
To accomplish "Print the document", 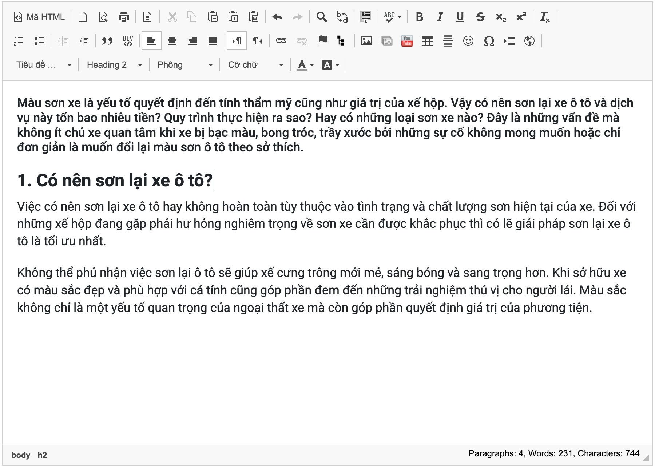I will click(x=124, y=17).
